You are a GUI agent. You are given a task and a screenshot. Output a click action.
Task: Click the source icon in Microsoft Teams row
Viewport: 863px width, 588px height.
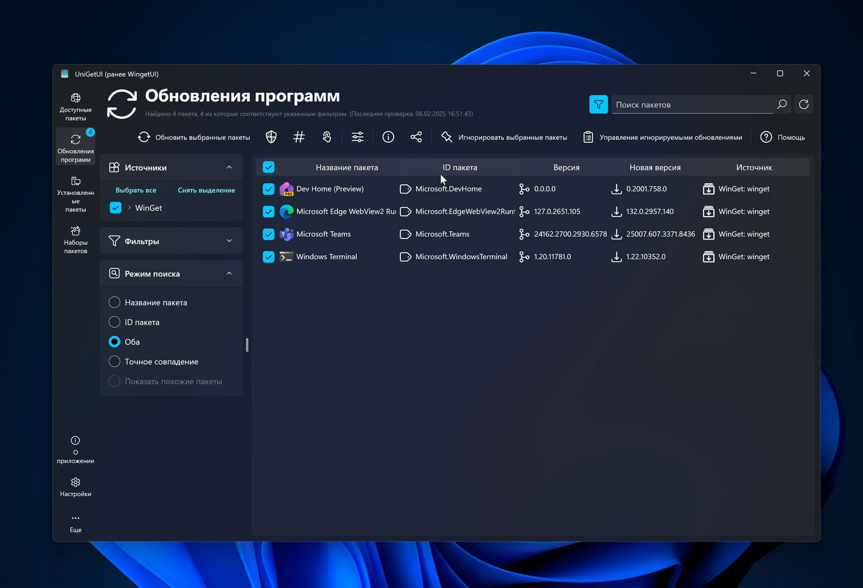[x=709, y=234]
